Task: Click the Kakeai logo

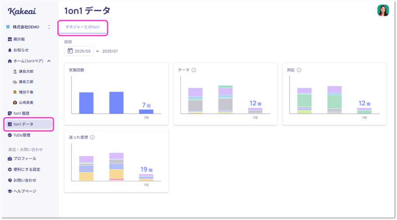Action: click(x=22, y=11)
